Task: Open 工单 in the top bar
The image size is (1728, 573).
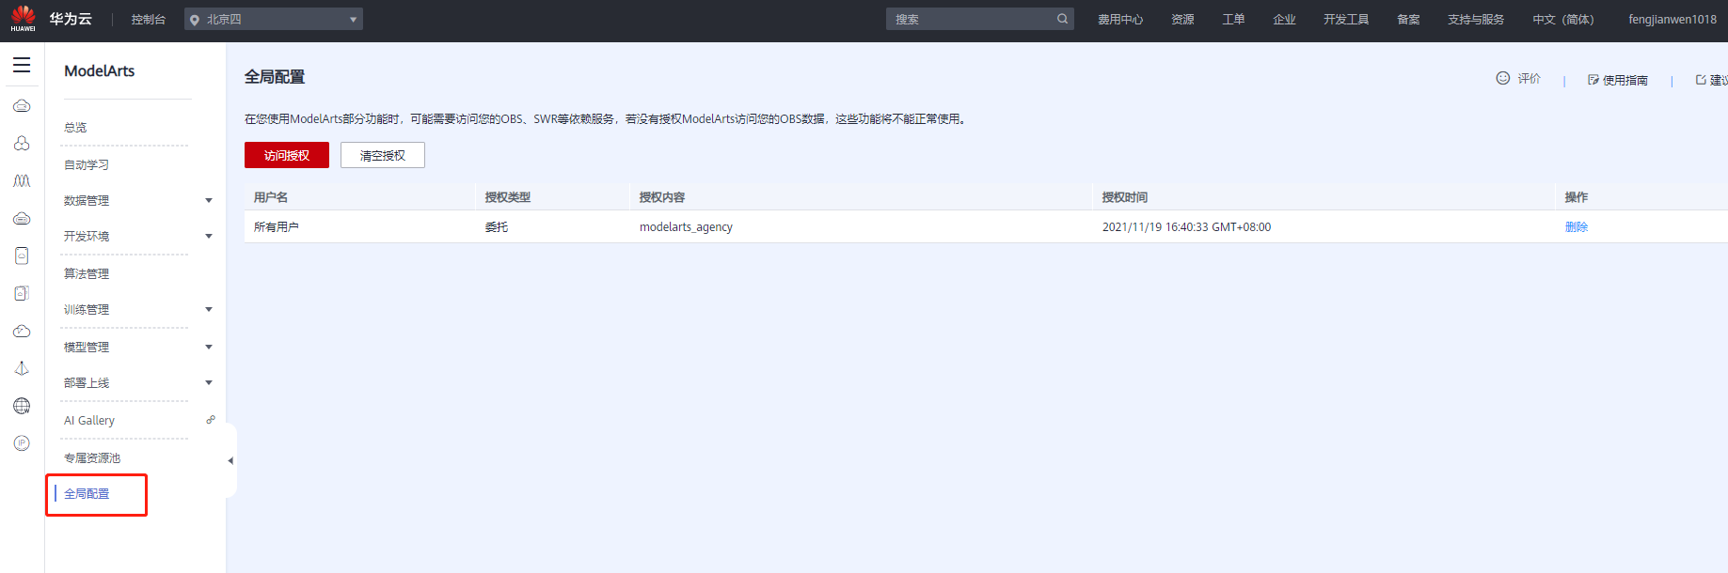Action: [x=1233, y=19]
